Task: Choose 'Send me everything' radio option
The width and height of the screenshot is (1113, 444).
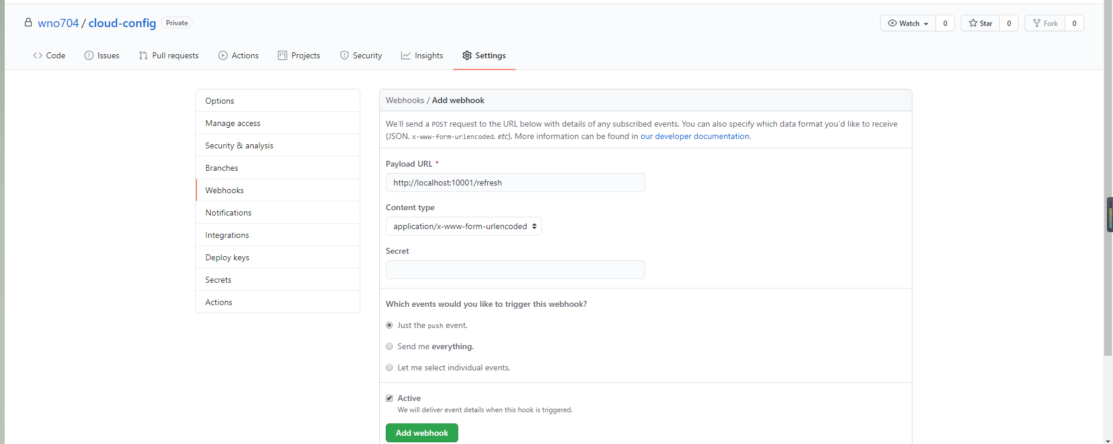Action: [389, 346]
